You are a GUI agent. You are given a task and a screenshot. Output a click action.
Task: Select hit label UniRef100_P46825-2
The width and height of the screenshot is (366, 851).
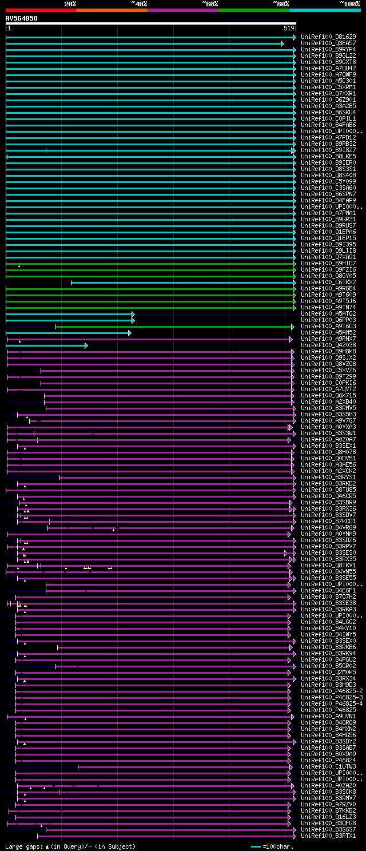point(332,691)
